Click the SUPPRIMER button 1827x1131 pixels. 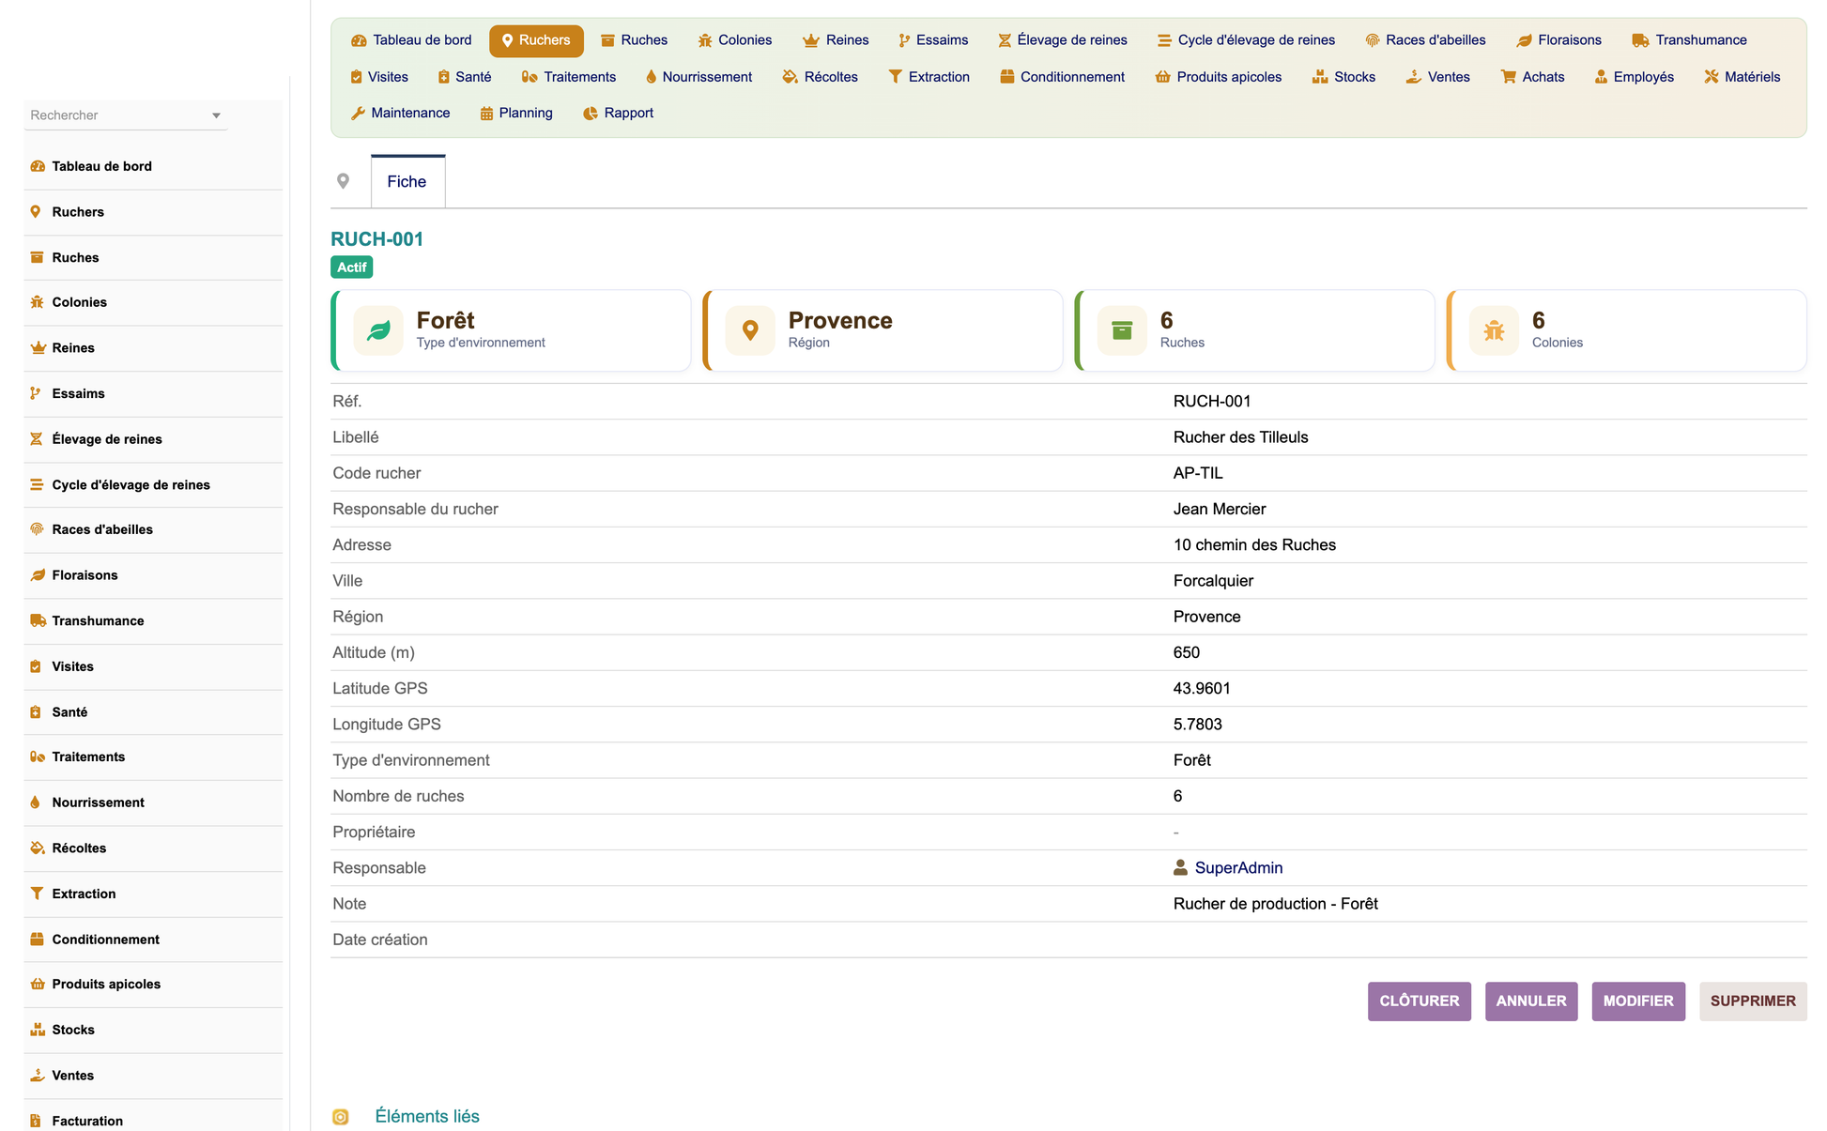coord(1753,1001)
